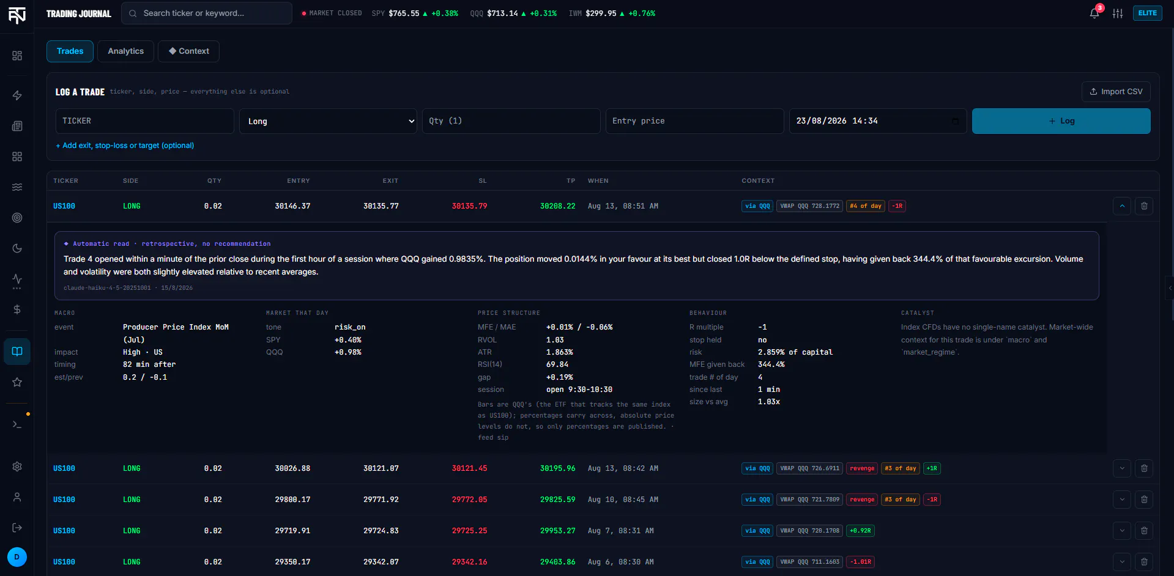Click the Qty input field
Viewport: 1174px width, 576px height.
[511, 121]
